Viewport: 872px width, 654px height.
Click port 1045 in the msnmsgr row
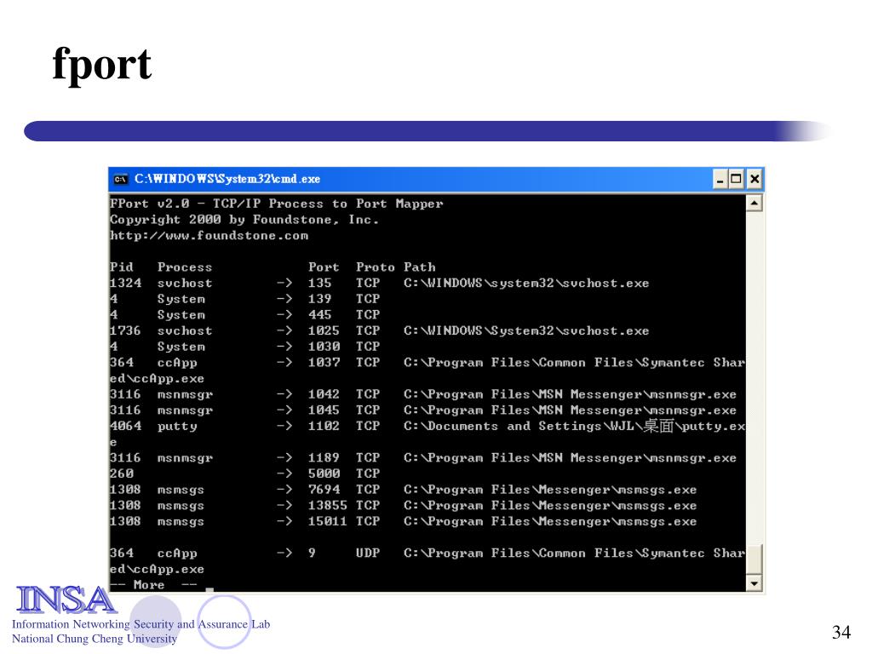(x=324, y=410)
